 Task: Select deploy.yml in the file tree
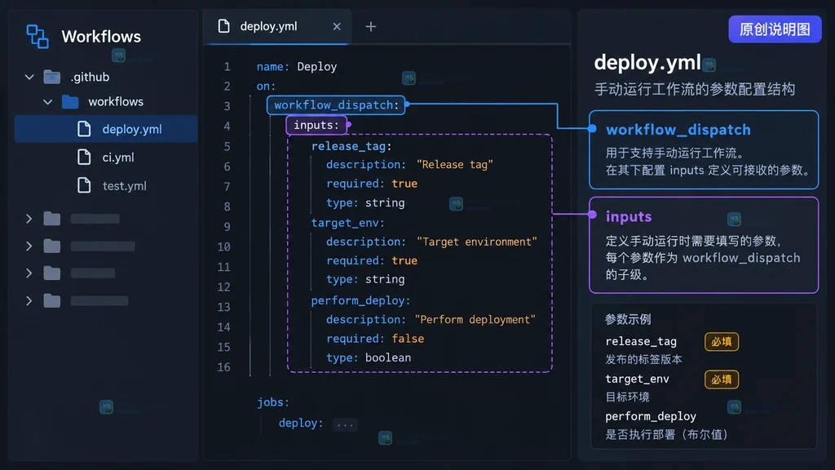point(106,129)
